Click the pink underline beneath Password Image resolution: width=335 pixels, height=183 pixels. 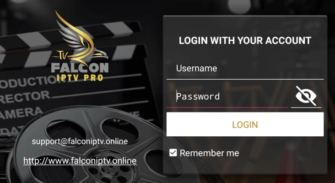[x=227, y=108]
